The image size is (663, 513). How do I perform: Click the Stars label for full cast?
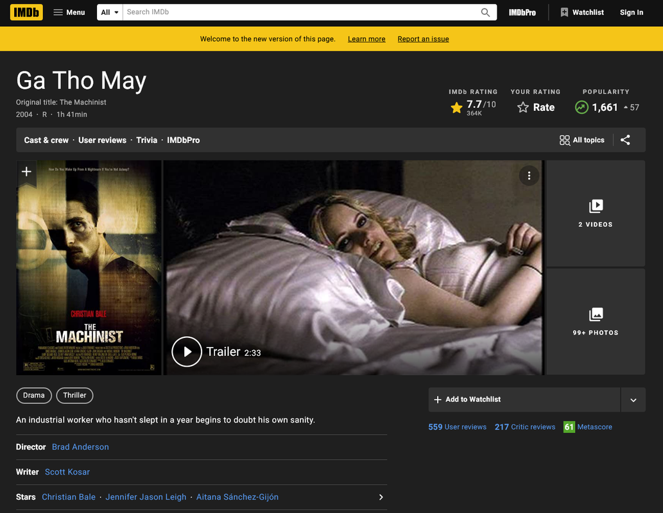(x=26, y=498)
